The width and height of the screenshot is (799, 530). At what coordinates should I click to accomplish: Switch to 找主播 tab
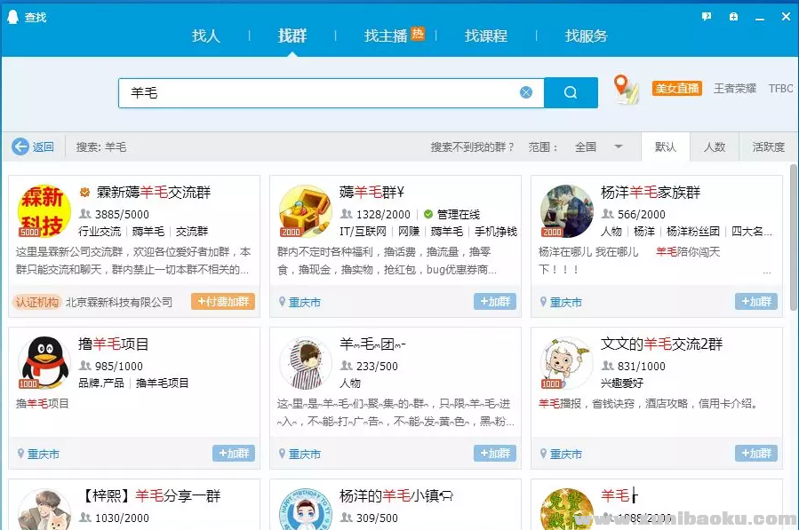(386, 36)
